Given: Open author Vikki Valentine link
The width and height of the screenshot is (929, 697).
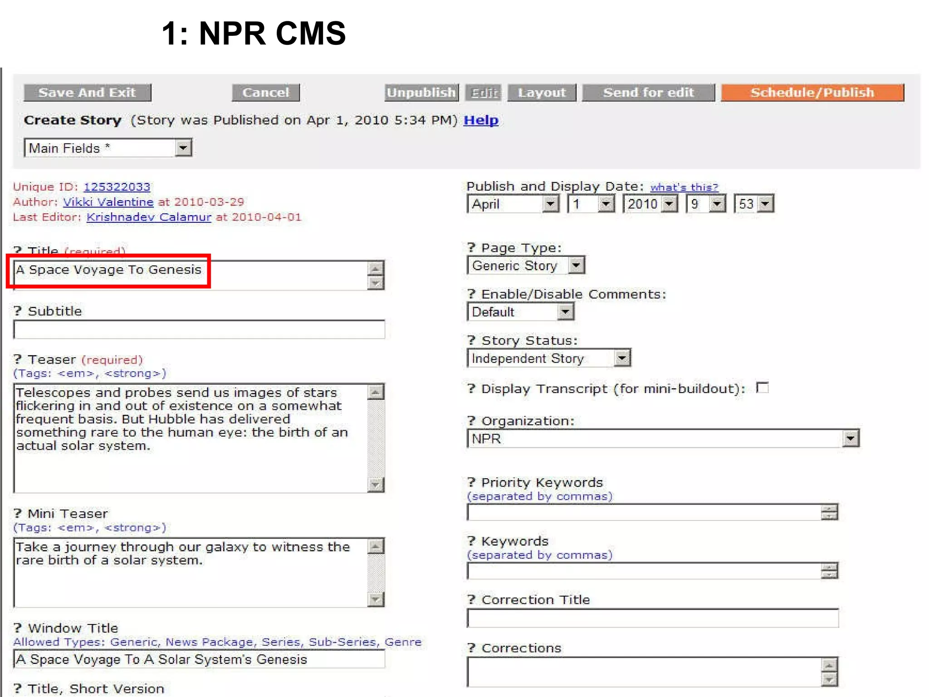Looking at the screenshot, I should tap(108, 202).
